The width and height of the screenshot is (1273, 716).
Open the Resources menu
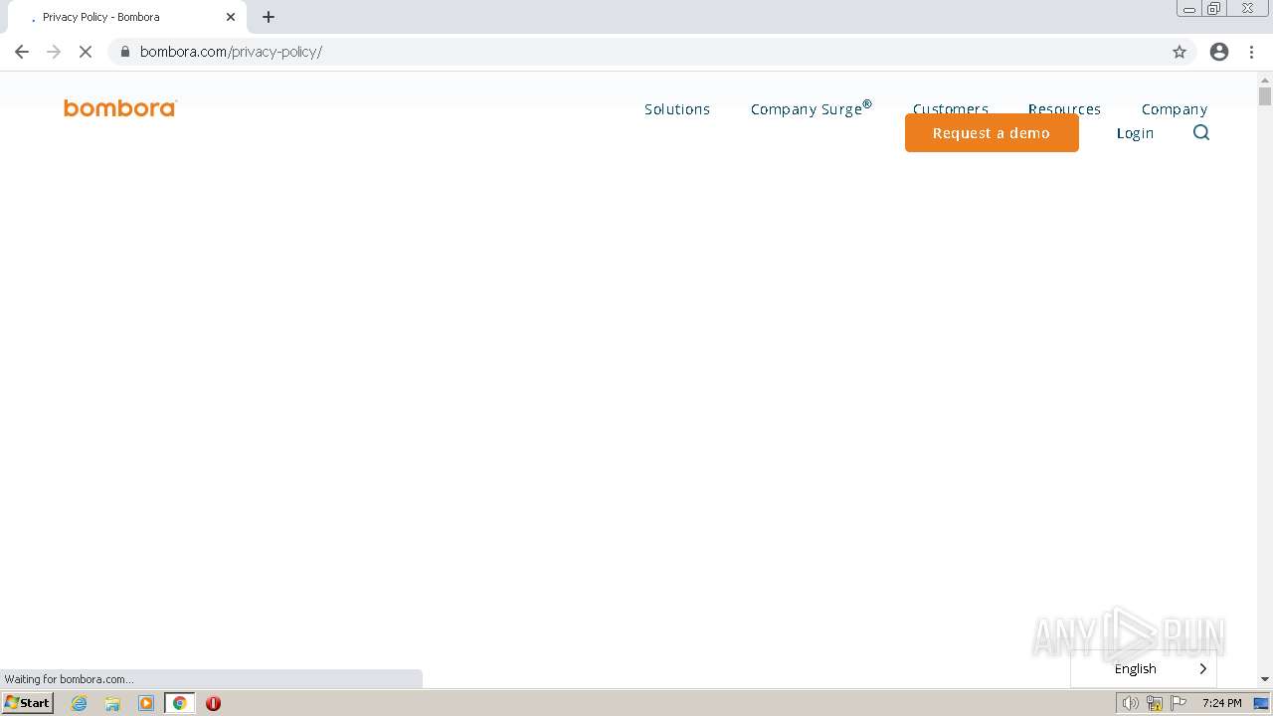tap(1064, 107)
